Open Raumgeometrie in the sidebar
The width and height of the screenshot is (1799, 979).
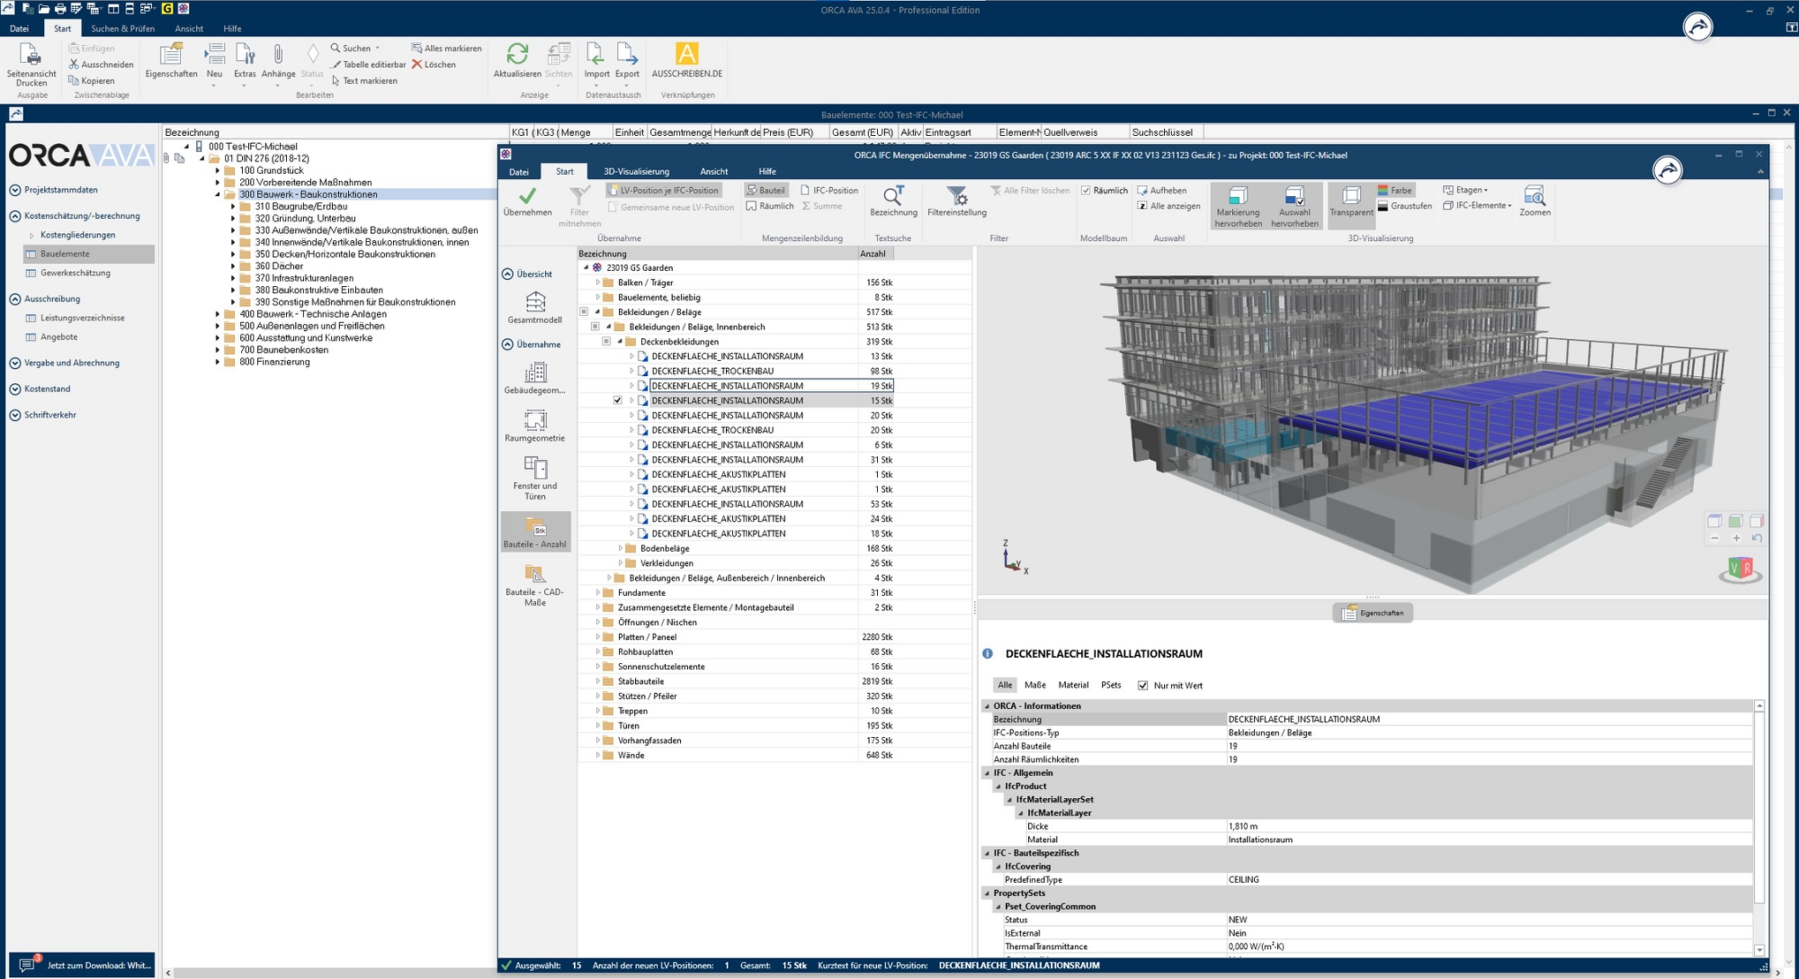click(x=535, y=426)
